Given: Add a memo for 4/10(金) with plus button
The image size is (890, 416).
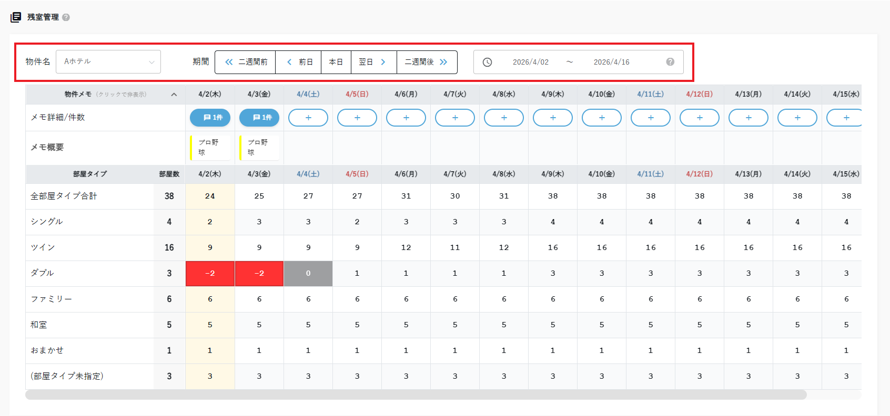Looking at the screenshot, I should pyautogui.click(x=602, y=118).
